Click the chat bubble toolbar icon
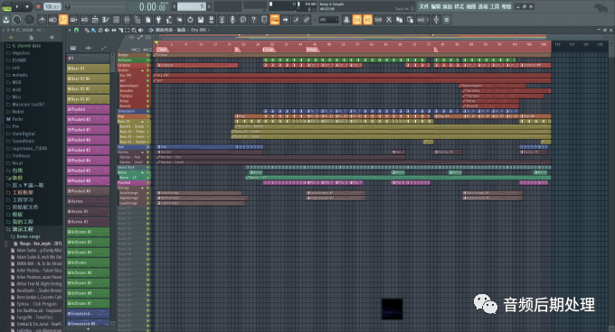 coord(242,20)
